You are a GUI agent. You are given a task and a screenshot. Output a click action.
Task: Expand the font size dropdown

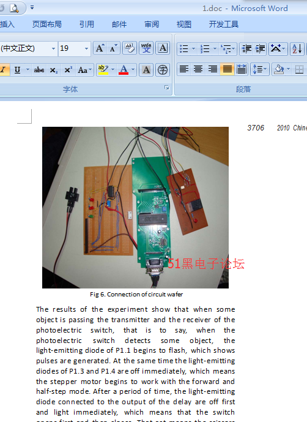pyautogui.click(x=86, y=49)
